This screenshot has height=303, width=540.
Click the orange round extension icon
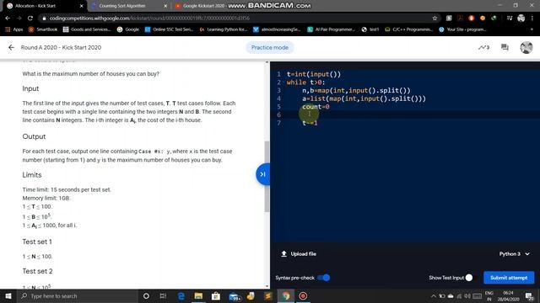483,19
